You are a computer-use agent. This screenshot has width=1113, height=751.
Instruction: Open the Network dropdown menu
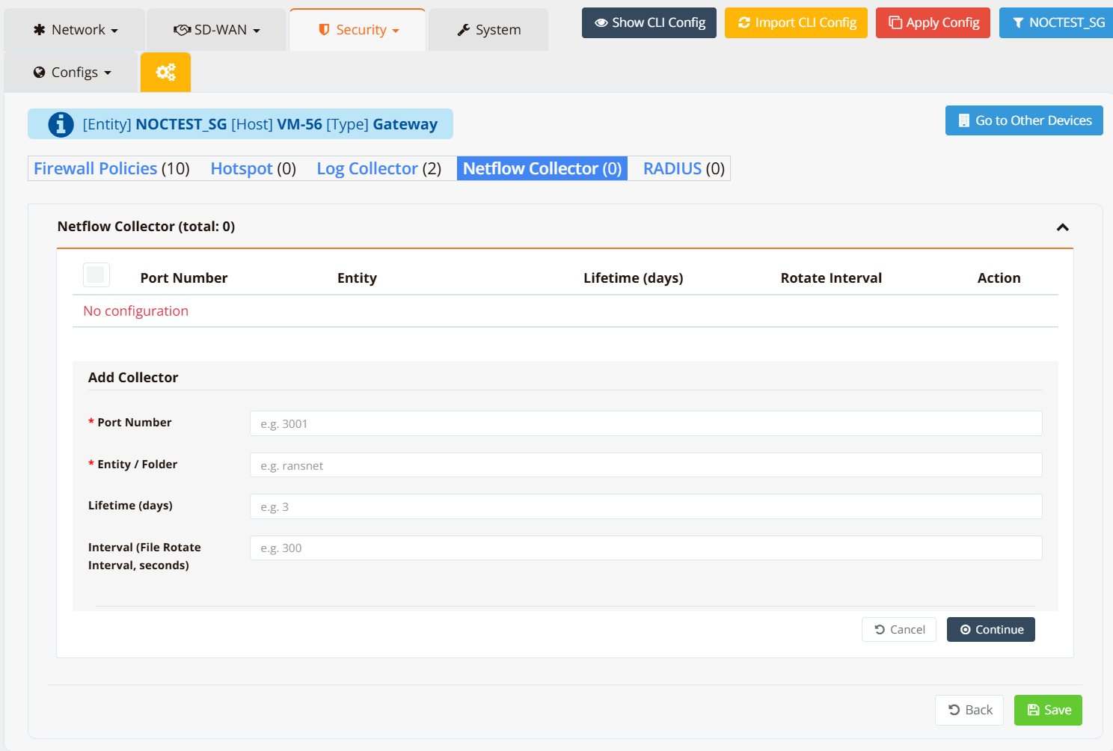(x=75, y=30)
